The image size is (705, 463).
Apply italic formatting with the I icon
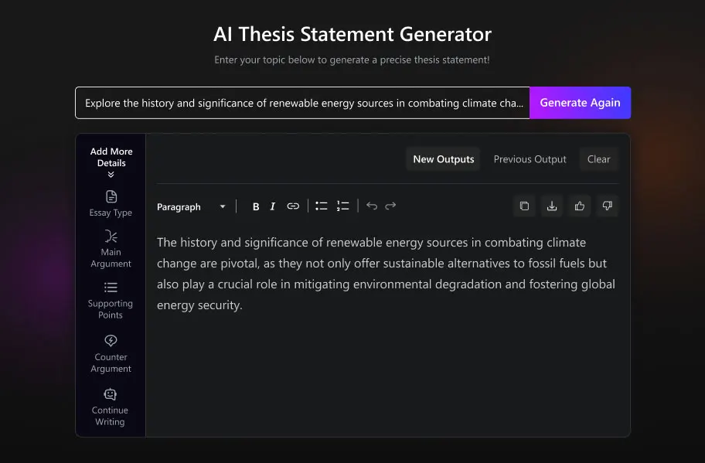pos(272,206)
